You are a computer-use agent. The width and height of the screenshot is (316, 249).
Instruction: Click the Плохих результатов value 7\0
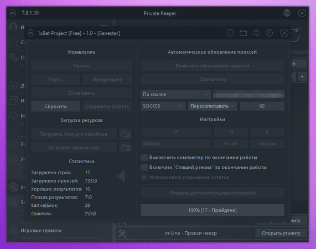tap(89, 197)
